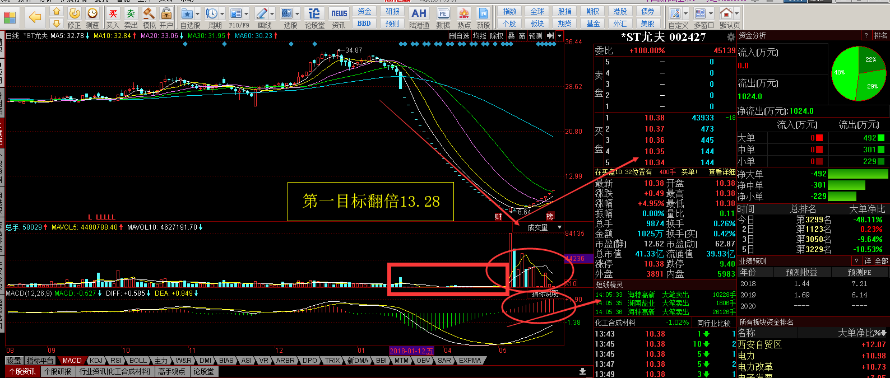
Task: Expand the 自定义 dropdown arrow
Action: 686,13
